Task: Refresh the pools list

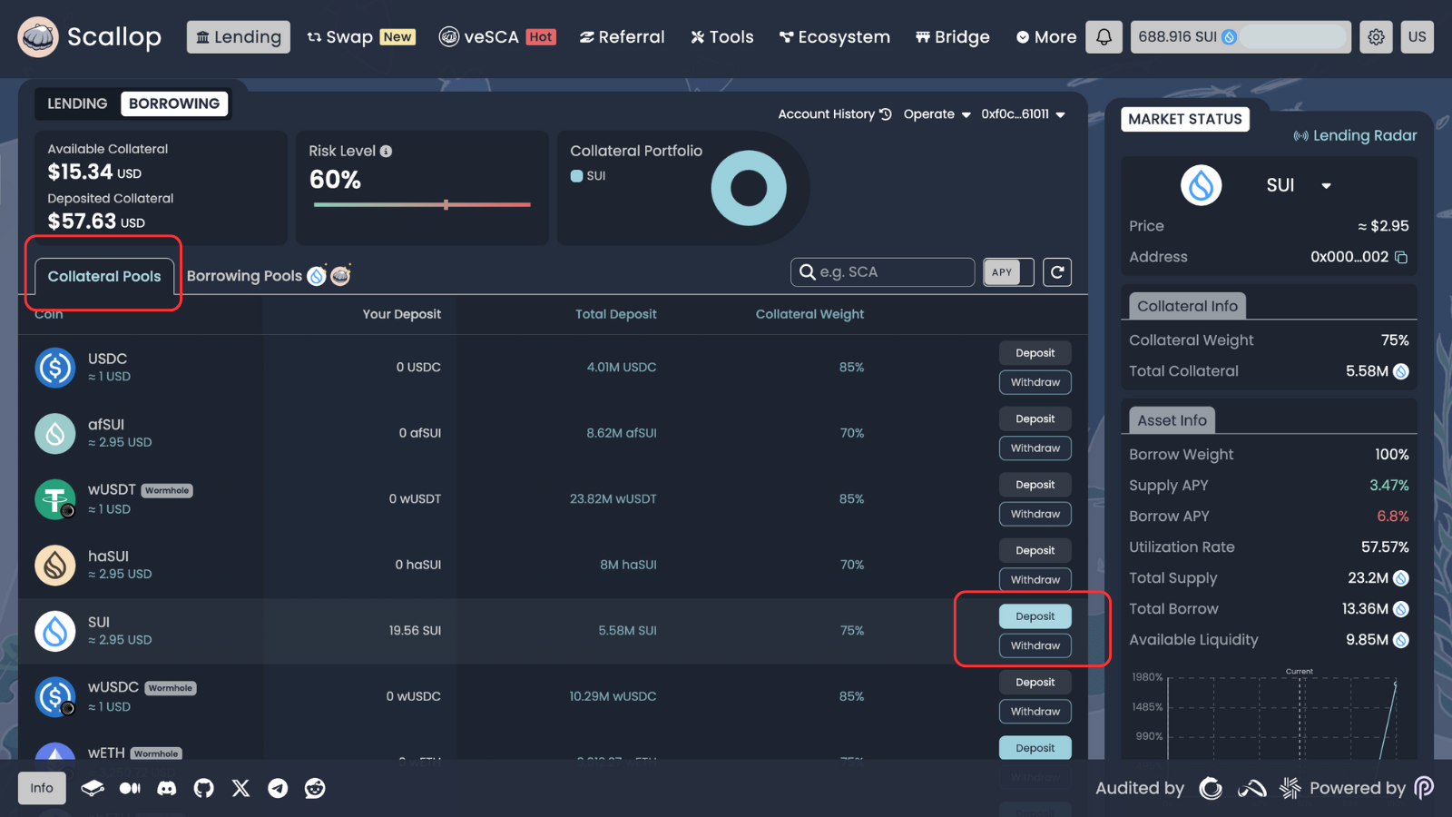Action: click(x=1057, y=272)
